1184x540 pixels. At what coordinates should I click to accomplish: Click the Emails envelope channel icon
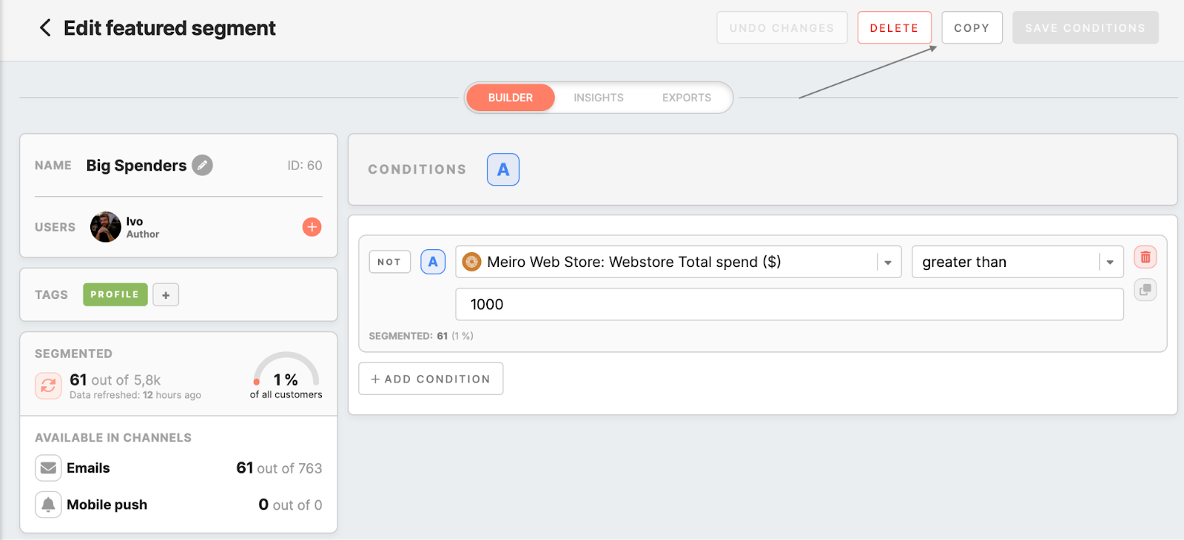pyautogui.click(x=48, y=468)
